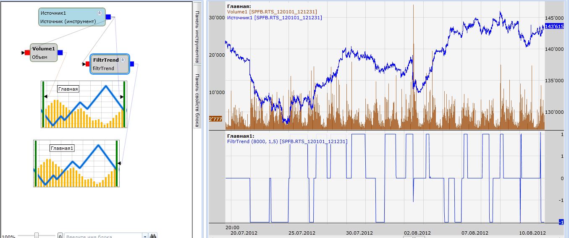The height and width of the screenshot is (238, 569).
Task: Click the 130'000 price axis label
Action: (555, 112)
